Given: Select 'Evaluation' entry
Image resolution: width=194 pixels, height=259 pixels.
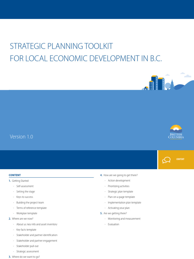Looking at the screenshot, I should 113,224.
